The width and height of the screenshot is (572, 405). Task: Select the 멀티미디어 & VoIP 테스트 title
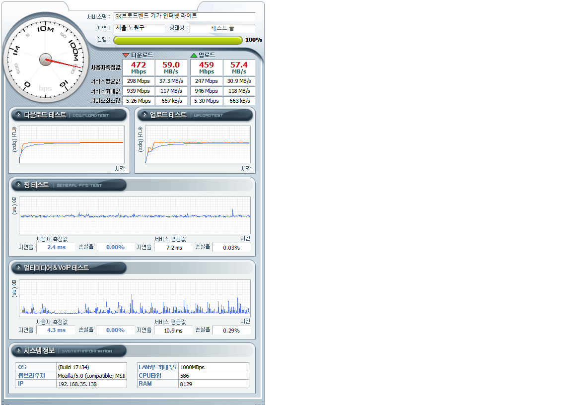tap(56, 268)
